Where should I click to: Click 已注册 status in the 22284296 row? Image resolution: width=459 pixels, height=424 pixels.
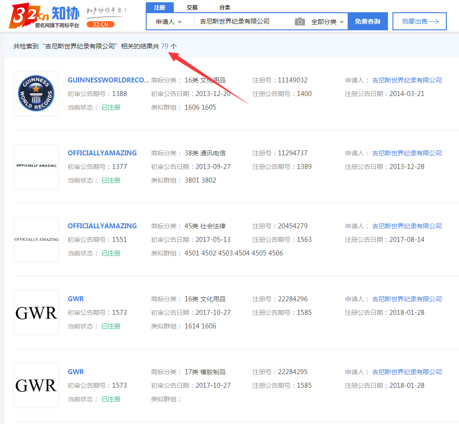pyautogui.click(x=111, y=326)
